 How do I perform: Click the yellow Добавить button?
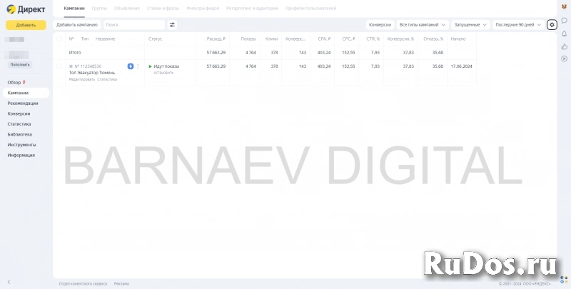coord(26,25)
